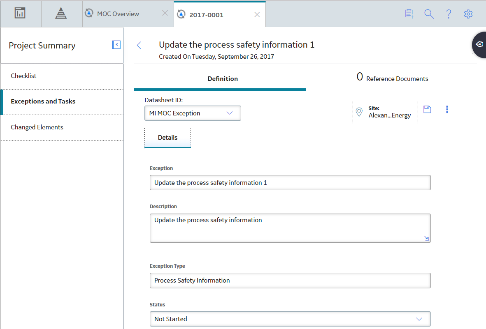Open Changed Elements section
The image size is (486, 329).
click(x=62, y=127)
